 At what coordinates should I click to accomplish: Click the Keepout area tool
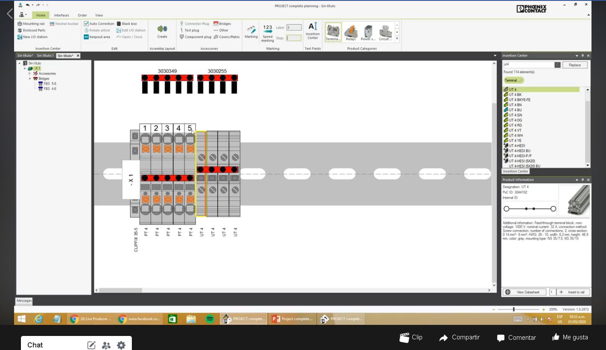pos(97,37)
